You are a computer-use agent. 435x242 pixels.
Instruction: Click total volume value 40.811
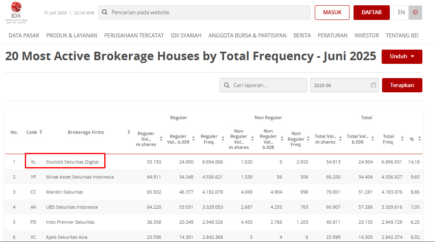pos(333,222)
